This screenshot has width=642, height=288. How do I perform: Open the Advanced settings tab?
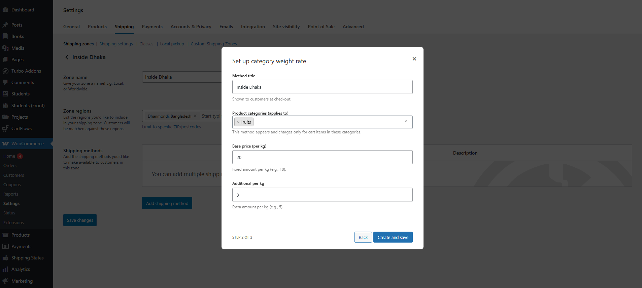pyautogui.click(x=353, y=27)
